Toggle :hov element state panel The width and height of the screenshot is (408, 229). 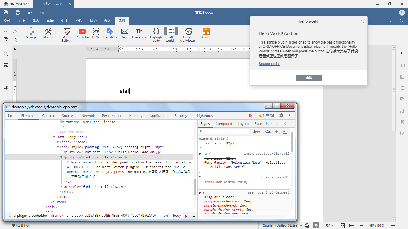click(x=256, y=131)
